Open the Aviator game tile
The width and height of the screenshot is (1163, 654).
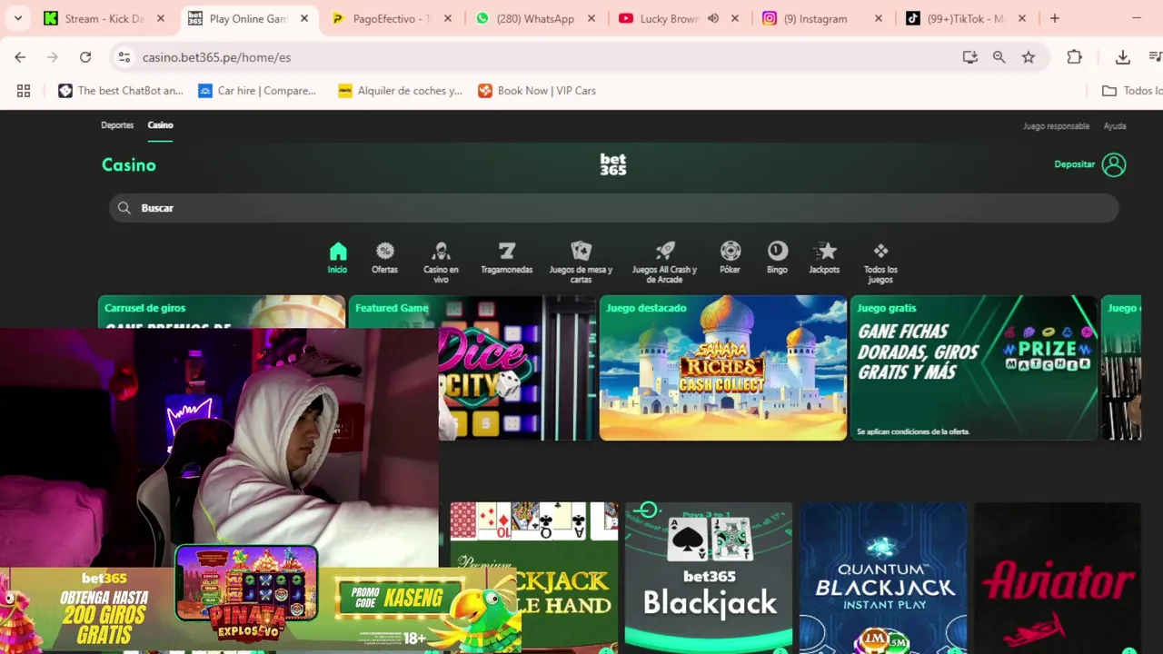pos(1058,578)
